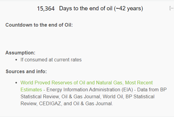Click bullet point before World Proved Reserves
The image size is (174, 117).
[16, 83]
